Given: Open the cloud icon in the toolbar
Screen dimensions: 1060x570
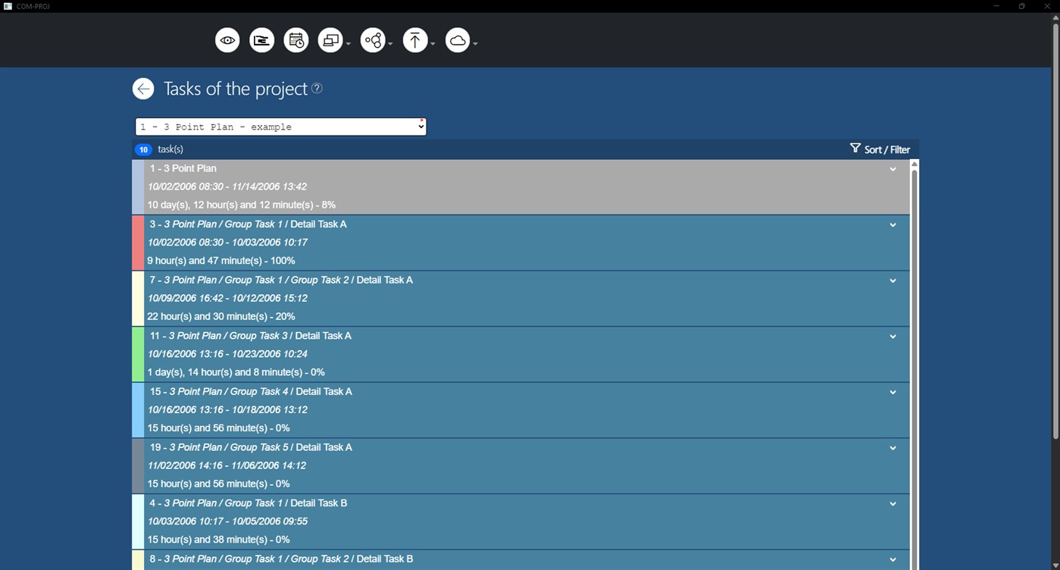Looking at the screenshot, I should [x=458, y=39].
